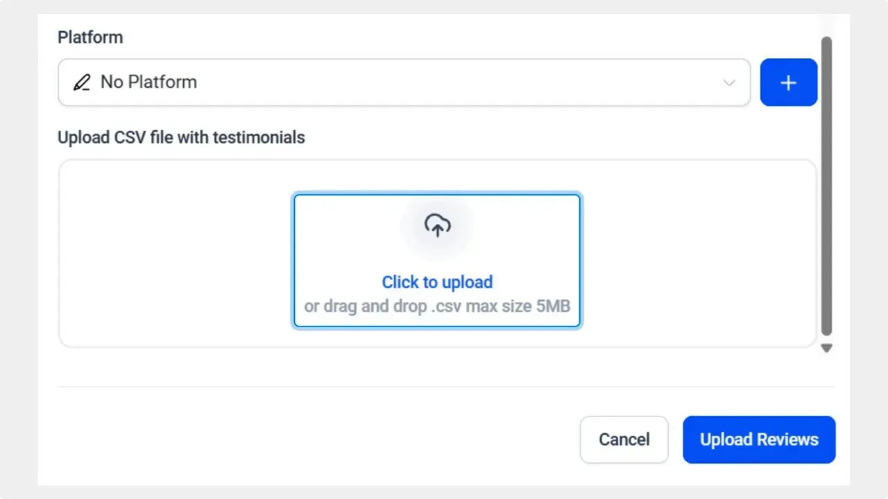
Task: Click the blue square add-platform icon button
Action: 788,82
